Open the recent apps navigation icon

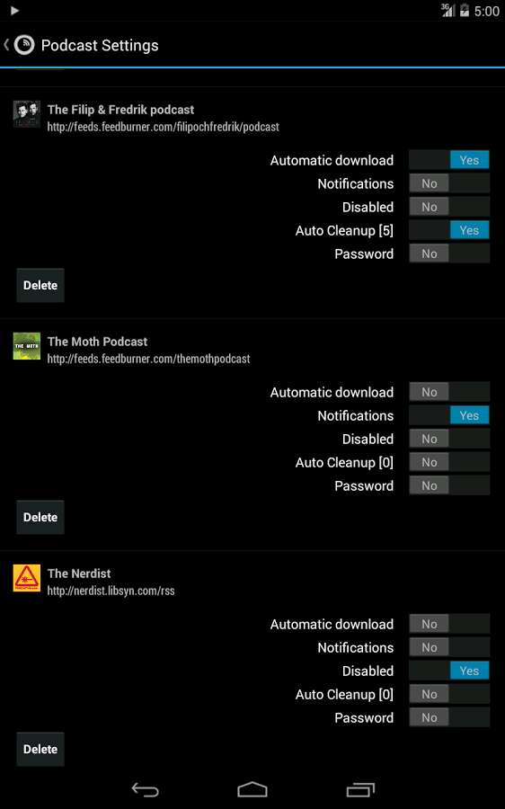(x=360, y=789)
